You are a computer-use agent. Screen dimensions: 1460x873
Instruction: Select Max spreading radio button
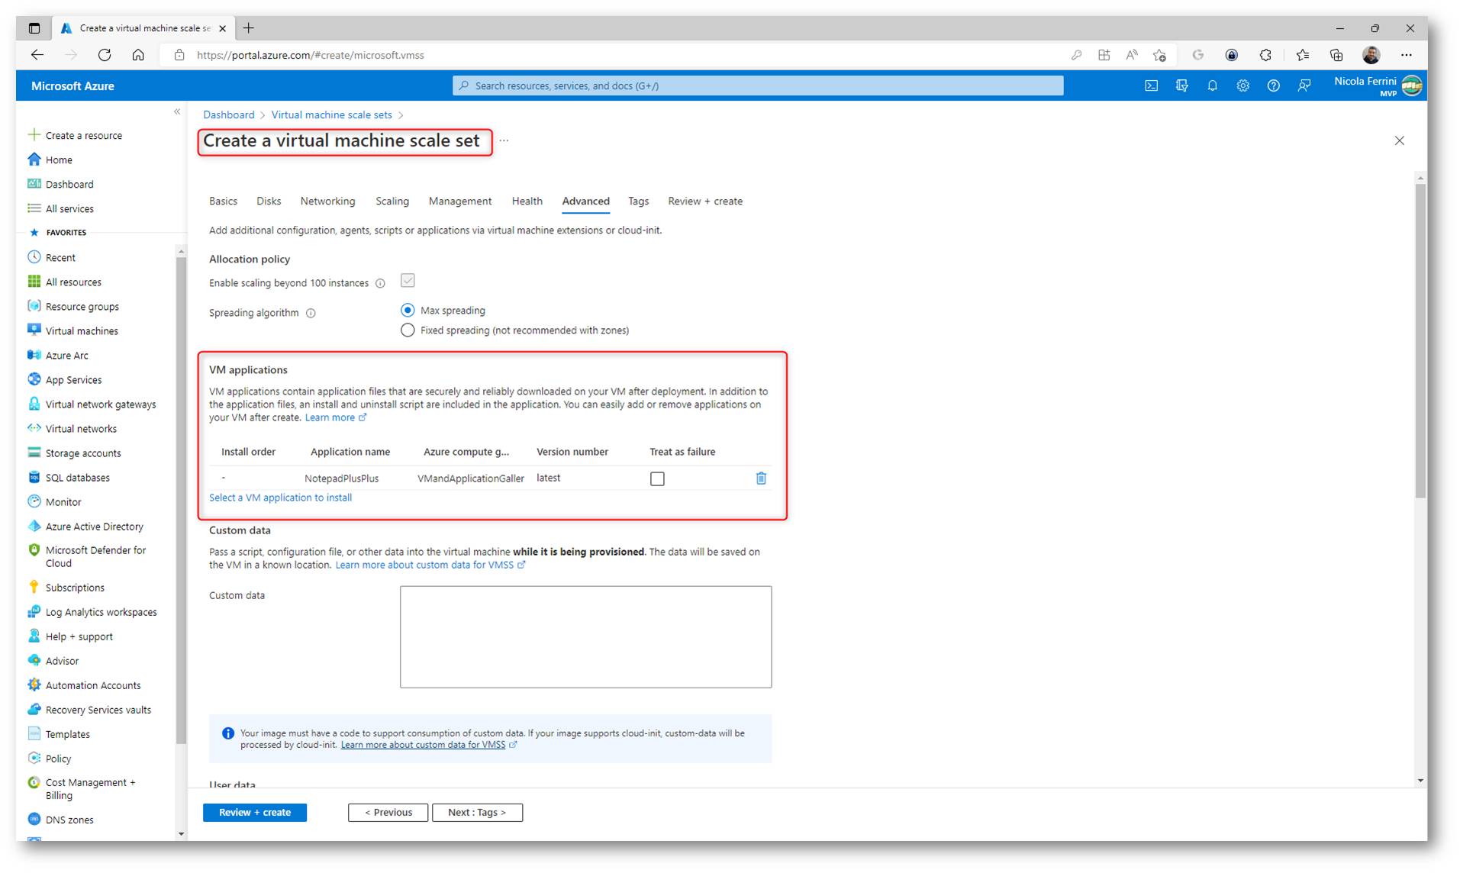coord(408,311)
